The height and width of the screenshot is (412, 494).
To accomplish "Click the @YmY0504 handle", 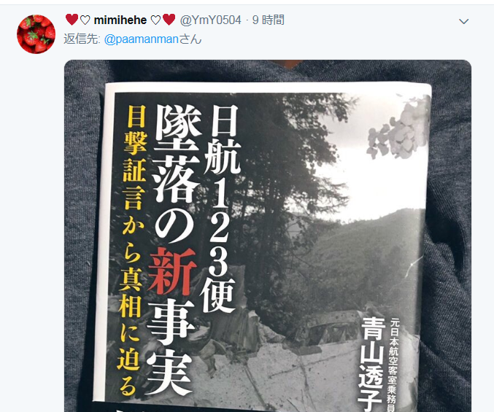I will pos(210,20).
